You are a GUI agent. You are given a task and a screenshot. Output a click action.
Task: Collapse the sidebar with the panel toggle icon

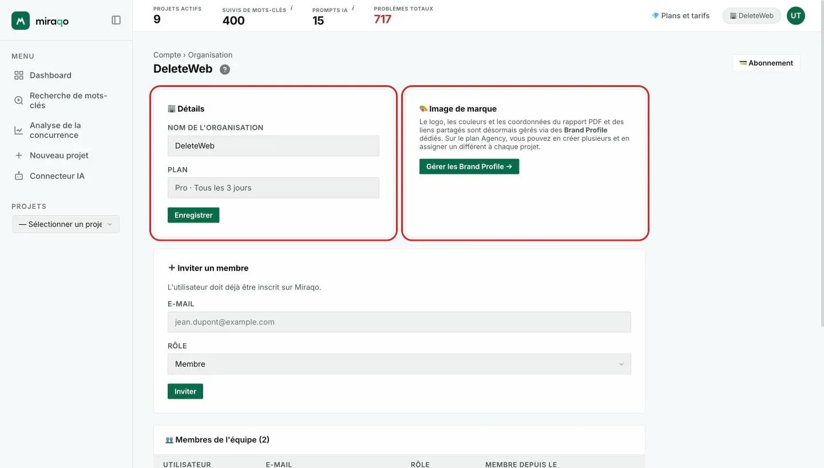coord(116,20)
